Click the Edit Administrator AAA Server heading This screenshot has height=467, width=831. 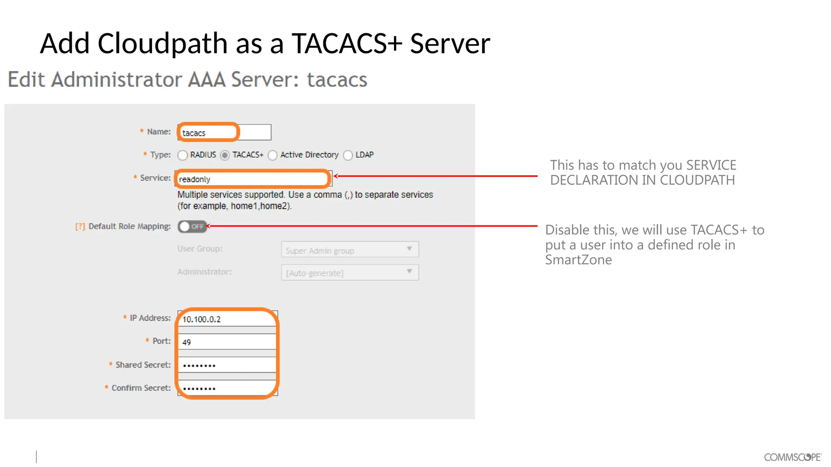pos(187,79)
